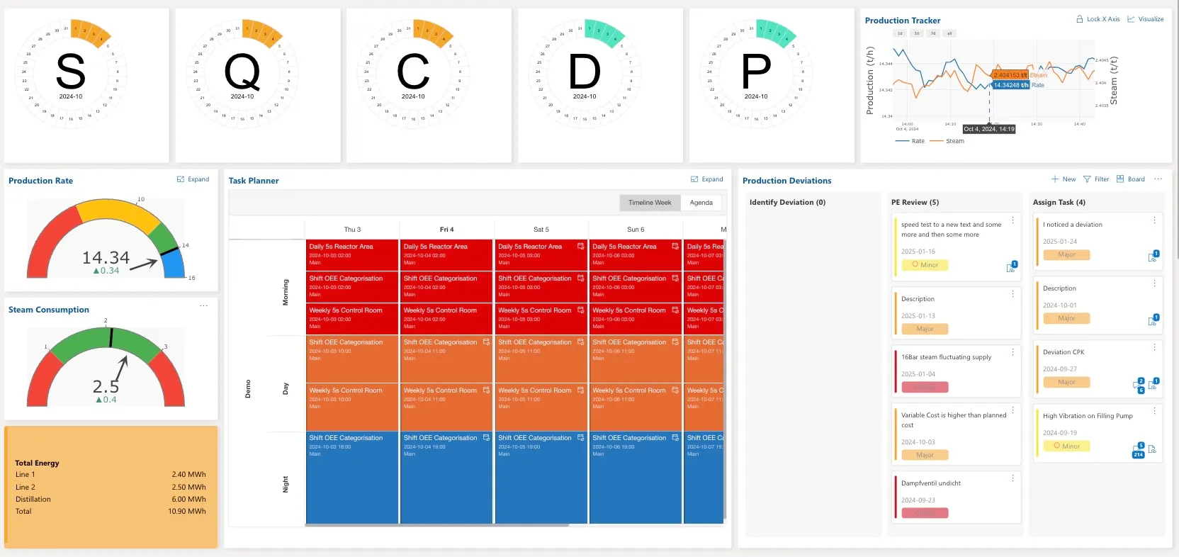Open options menu on '16Bar steam fluctuating supply' card

(1012, 352)
